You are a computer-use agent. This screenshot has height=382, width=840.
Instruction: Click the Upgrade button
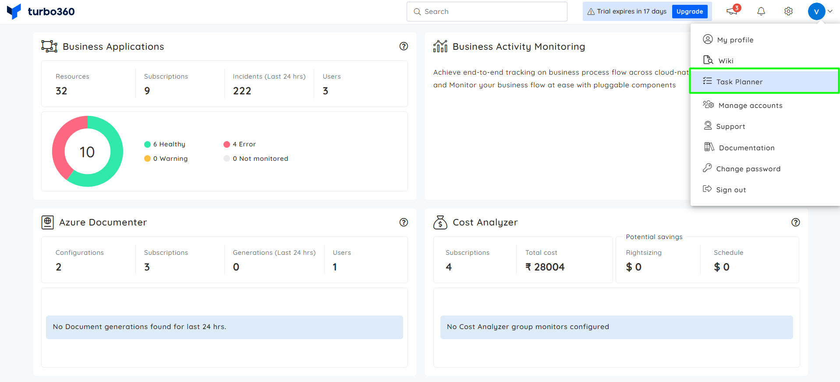pyautogui.click(x=690, y=11)
